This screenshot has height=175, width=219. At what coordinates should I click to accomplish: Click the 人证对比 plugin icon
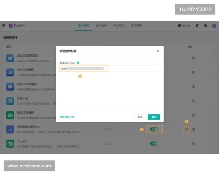pos(10,144)
